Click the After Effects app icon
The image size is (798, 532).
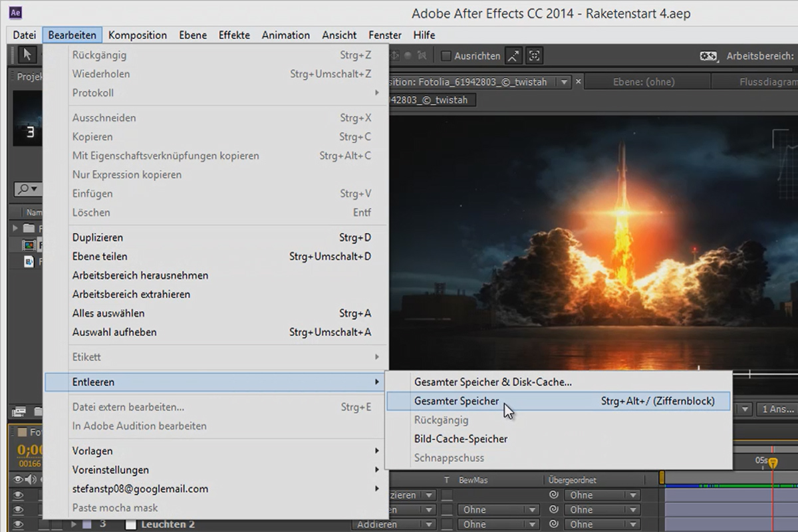tap(16, 13)
